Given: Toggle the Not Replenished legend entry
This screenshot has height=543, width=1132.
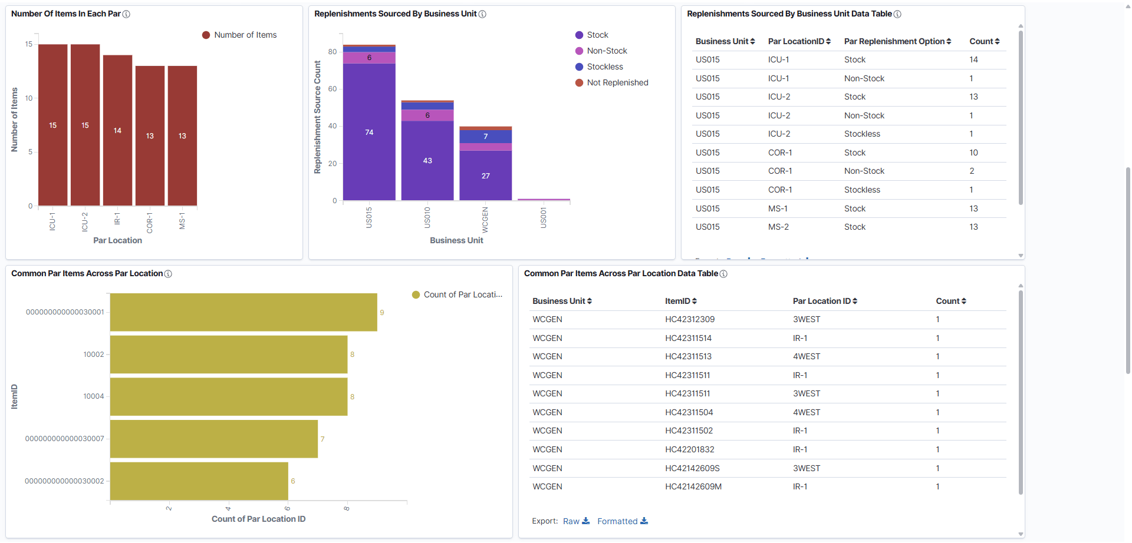Looking at the screenshot, I should point(611,82).
